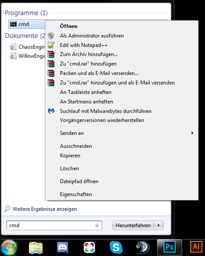
Task: Click the Malwarebytes icon
Action: pos(51,111)
